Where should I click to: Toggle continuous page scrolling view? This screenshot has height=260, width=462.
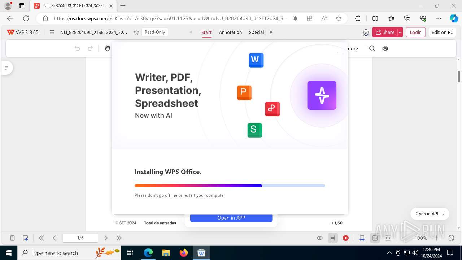click(333, 238)
